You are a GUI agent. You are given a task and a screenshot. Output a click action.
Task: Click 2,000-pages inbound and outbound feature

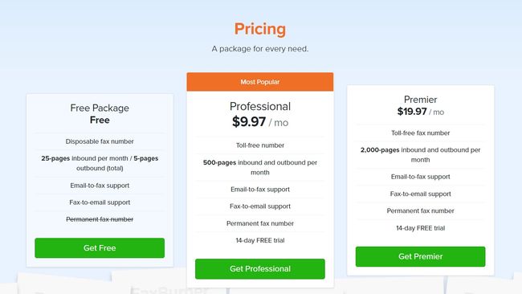(x=421, y=155)
